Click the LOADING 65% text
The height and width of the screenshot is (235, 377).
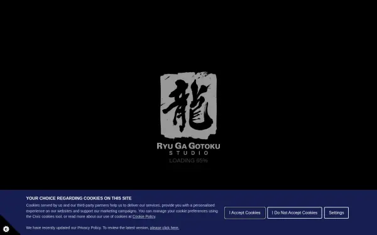point(188,160)
